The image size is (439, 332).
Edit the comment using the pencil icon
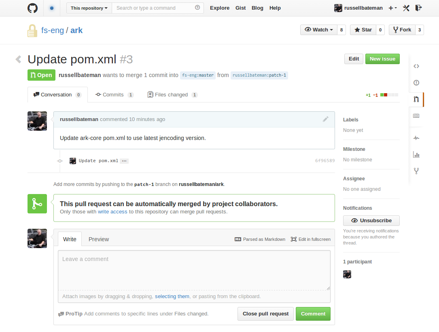(325, 119)
